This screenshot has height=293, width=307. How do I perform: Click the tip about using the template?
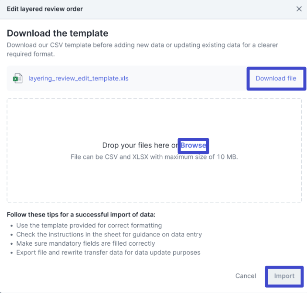(89, 226)
